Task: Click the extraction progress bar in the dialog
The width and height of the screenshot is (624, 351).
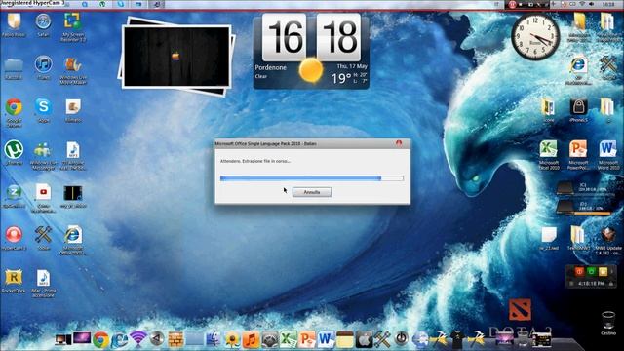Action: coord(312,178)
